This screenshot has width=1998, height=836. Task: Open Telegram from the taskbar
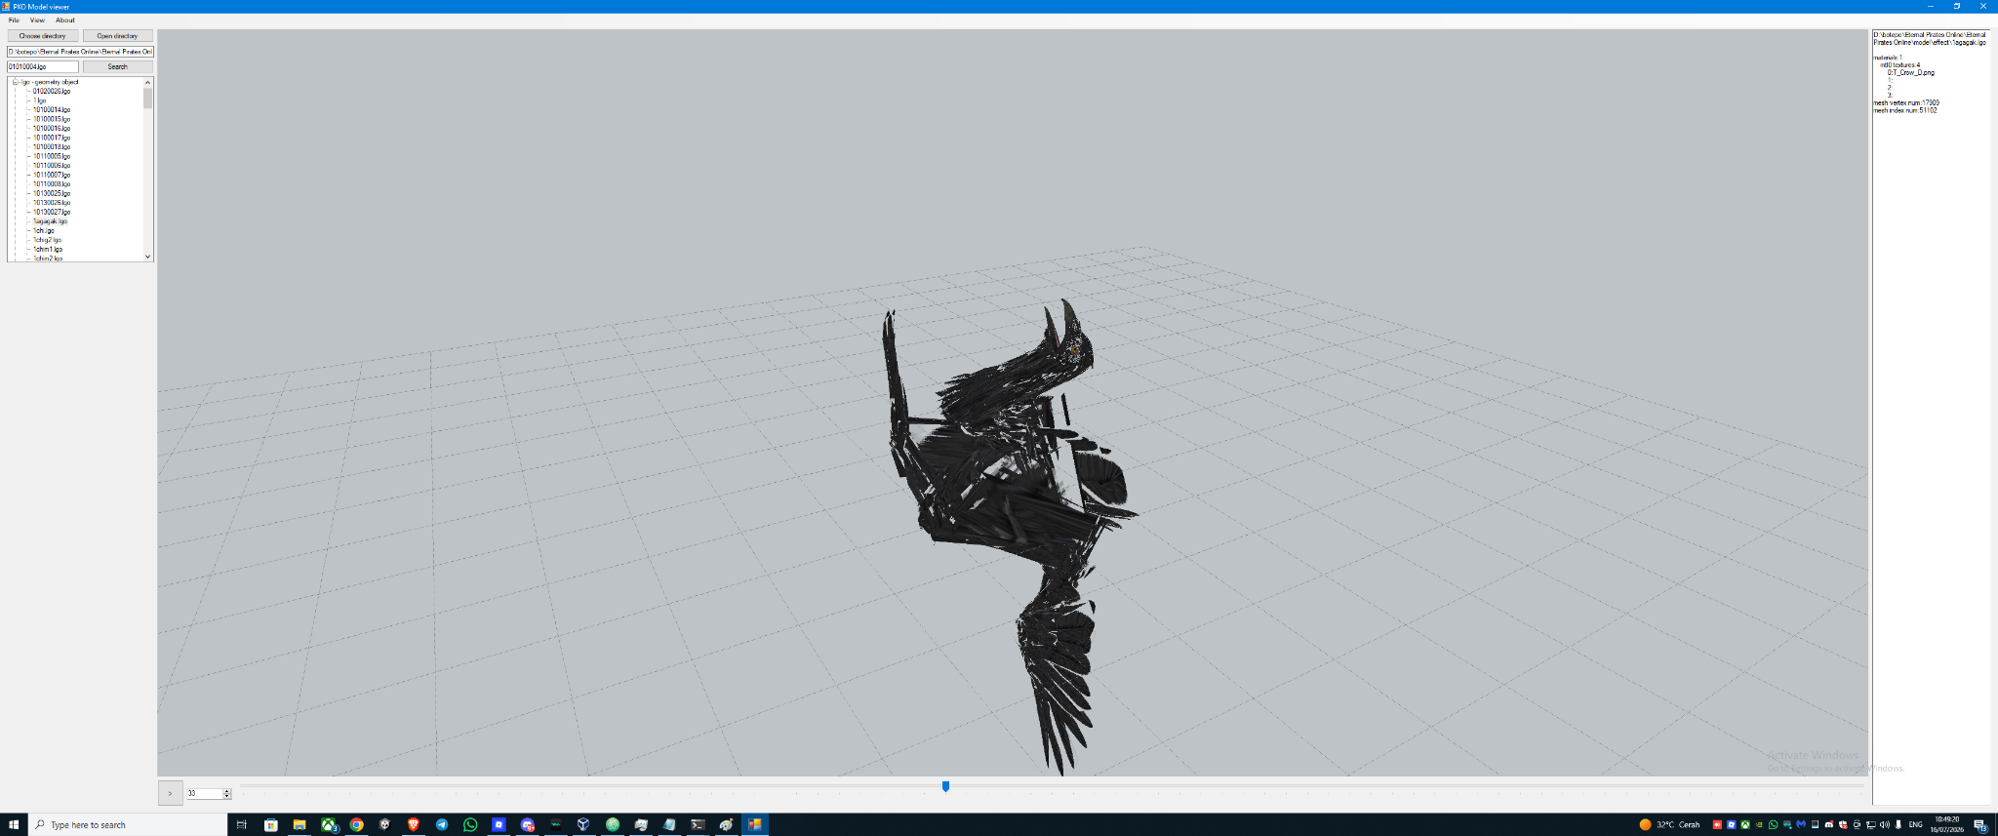[442, 824]
